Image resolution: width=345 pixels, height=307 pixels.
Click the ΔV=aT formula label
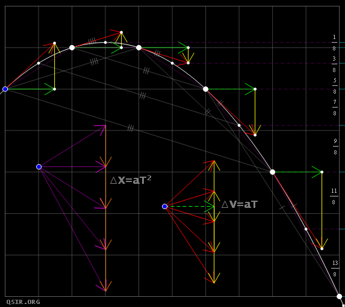240,204
